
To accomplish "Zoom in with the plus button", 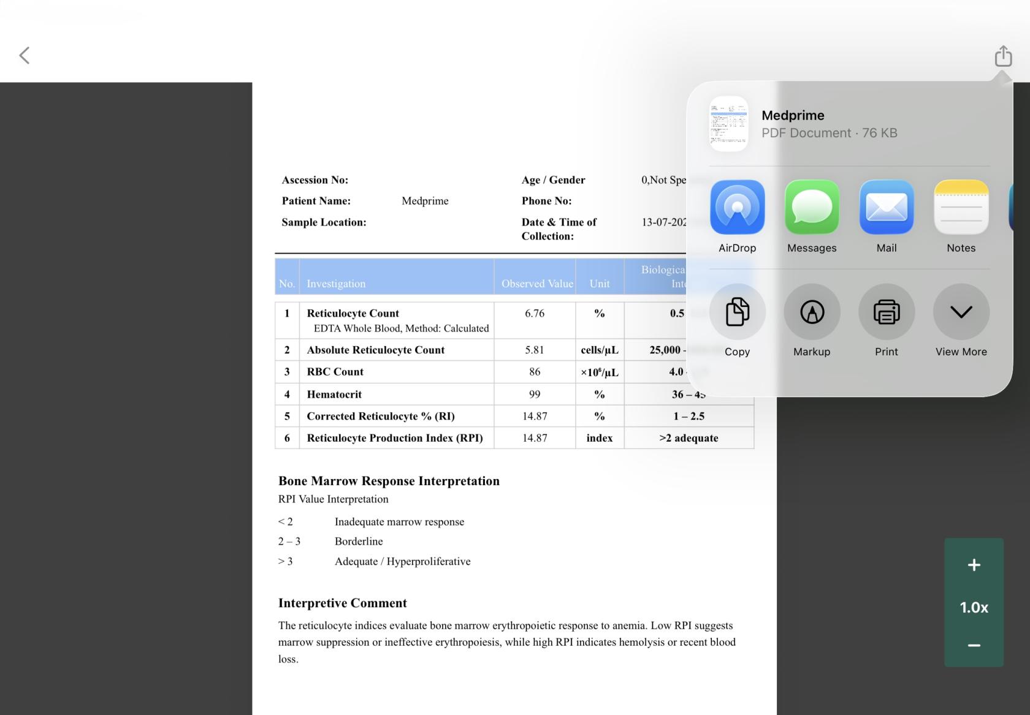I will (x=974, y=565).
